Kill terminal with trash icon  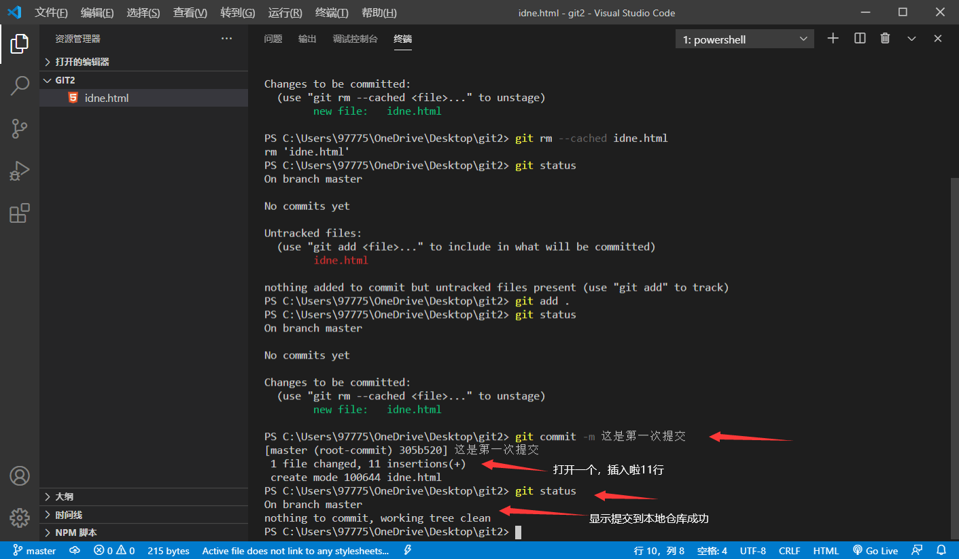pos(885,39)
